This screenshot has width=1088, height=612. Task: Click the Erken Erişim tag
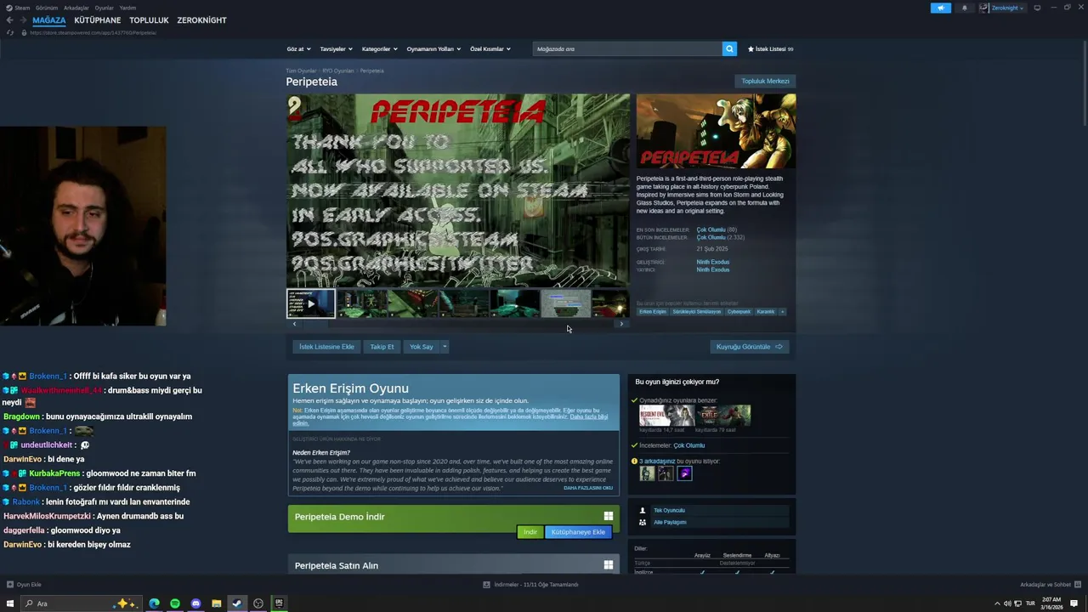coord(653,311)
